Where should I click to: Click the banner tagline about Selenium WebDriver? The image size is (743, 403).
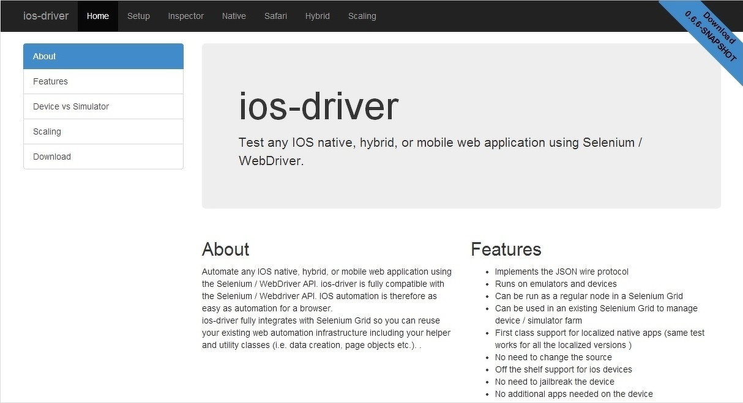coord(439,151)
